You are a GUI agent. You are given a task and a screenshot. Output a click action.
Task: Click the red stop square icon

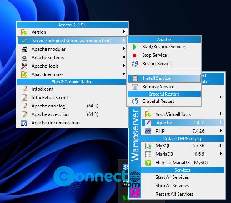tap(135, 55)
